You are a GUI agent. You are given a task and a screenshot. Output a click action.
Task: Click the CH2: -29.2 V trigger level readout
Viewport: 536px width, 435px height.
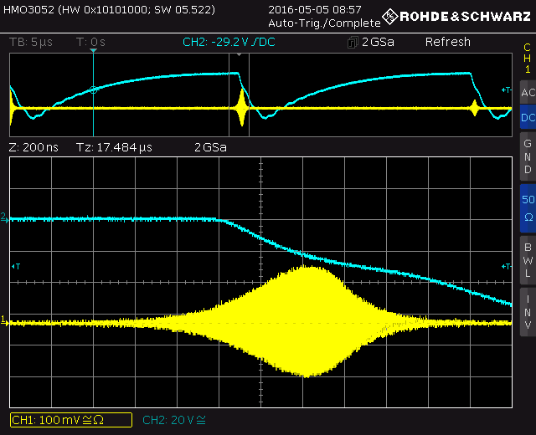click(x=230, y=42)
